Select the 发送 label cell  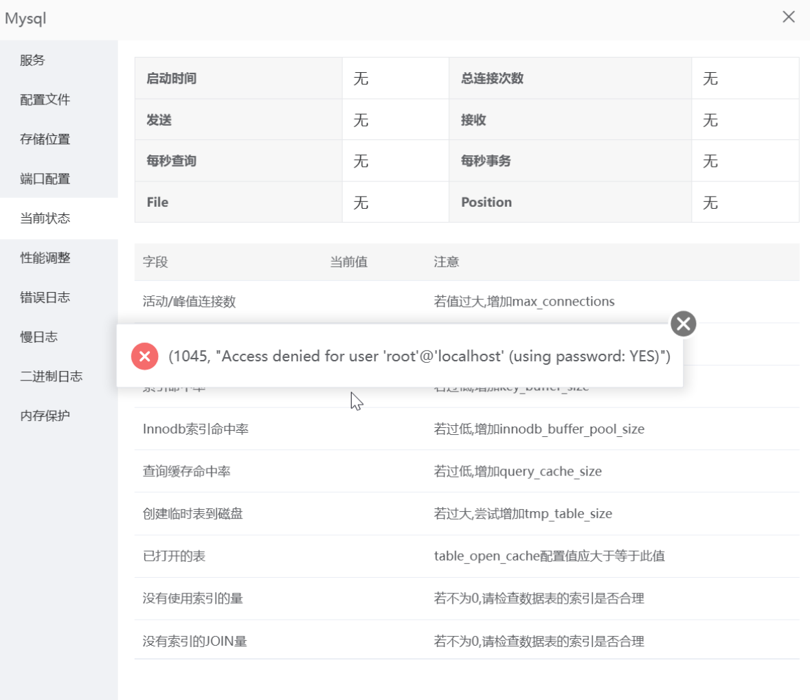point(238,120)
